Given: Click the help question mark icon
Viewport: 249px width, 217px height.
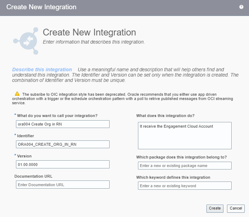Looking at the screenshot, I should tap(241, 7).
